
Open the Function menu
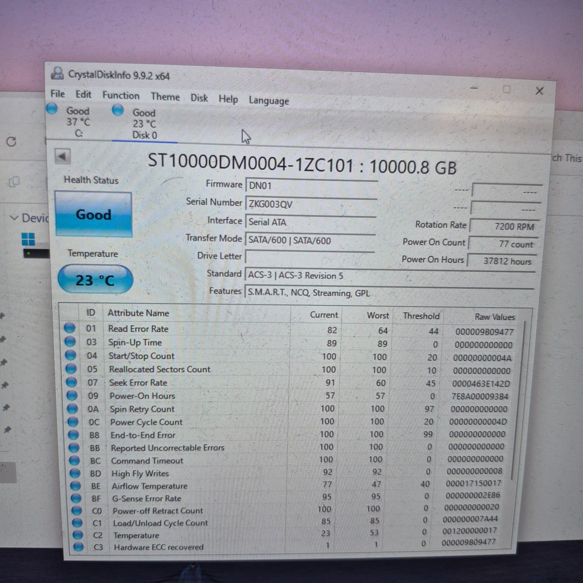(x=121, y=96)
